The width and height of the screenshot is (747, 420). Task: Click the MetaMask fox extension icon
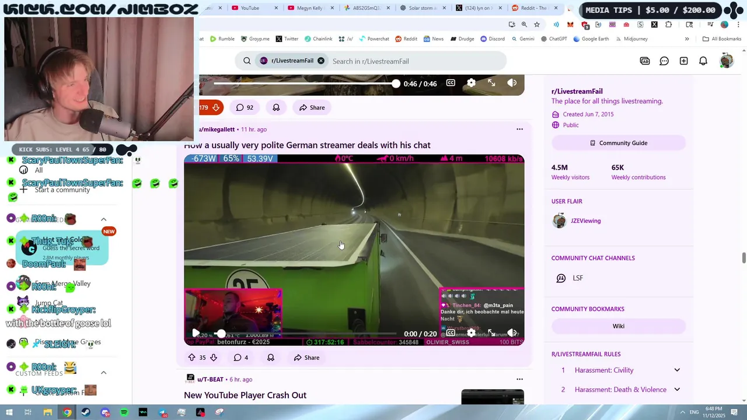570,24
